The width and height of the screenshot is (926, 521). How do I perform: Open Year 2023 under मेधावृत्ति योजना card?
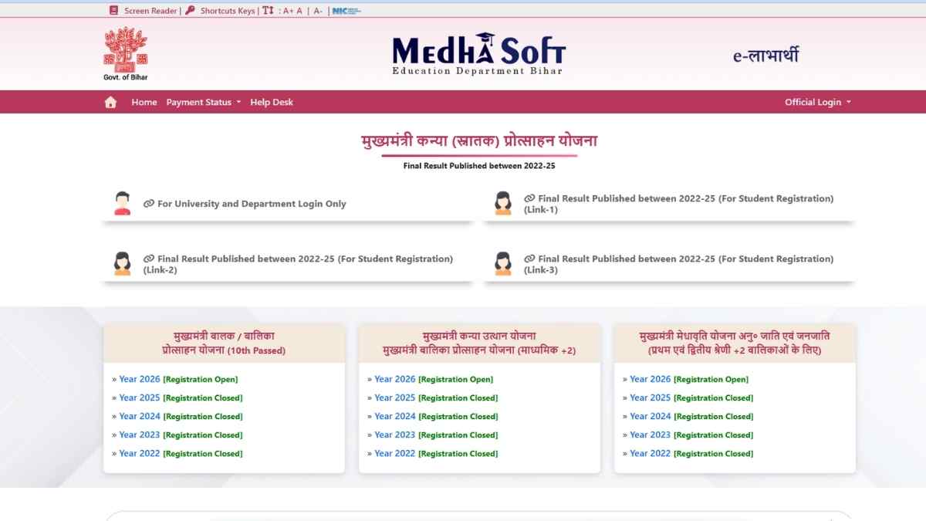click(651, 435)
